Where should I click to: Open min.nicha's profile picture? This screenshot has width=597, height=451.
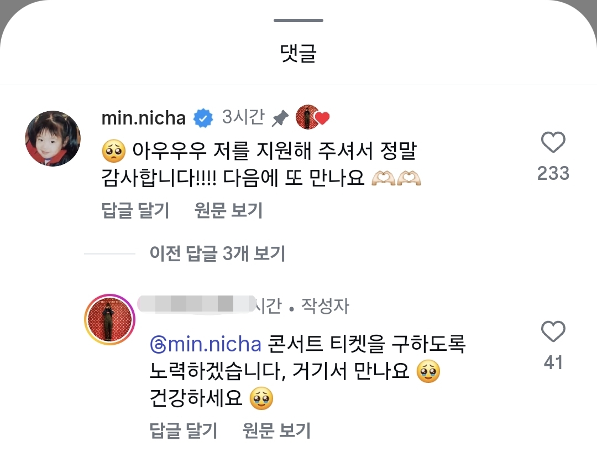click(53, 138)
